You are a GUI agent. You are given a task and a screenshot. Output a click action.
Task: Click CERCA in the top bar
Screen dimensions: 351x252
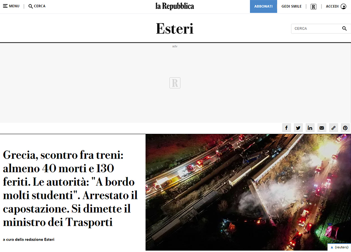pos(37,6)
